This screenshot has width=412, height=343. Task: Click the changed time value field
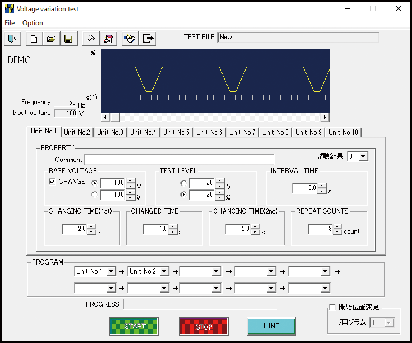click(156, 229)
